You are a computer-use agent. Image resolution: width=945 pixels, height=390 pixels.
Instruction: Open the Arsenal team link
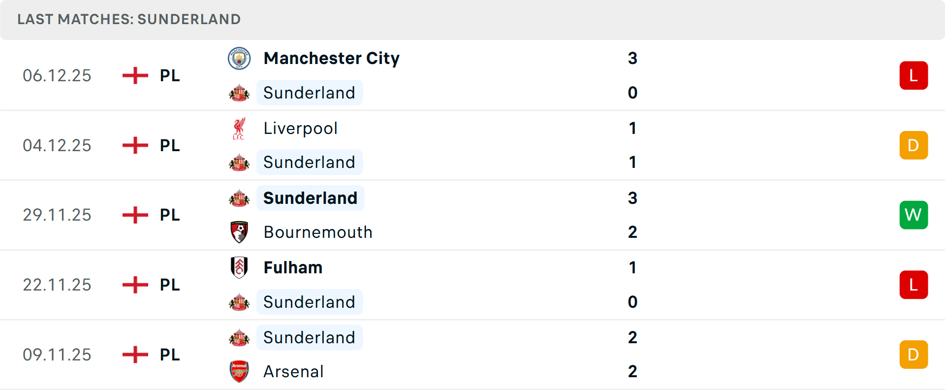(293, 371)
